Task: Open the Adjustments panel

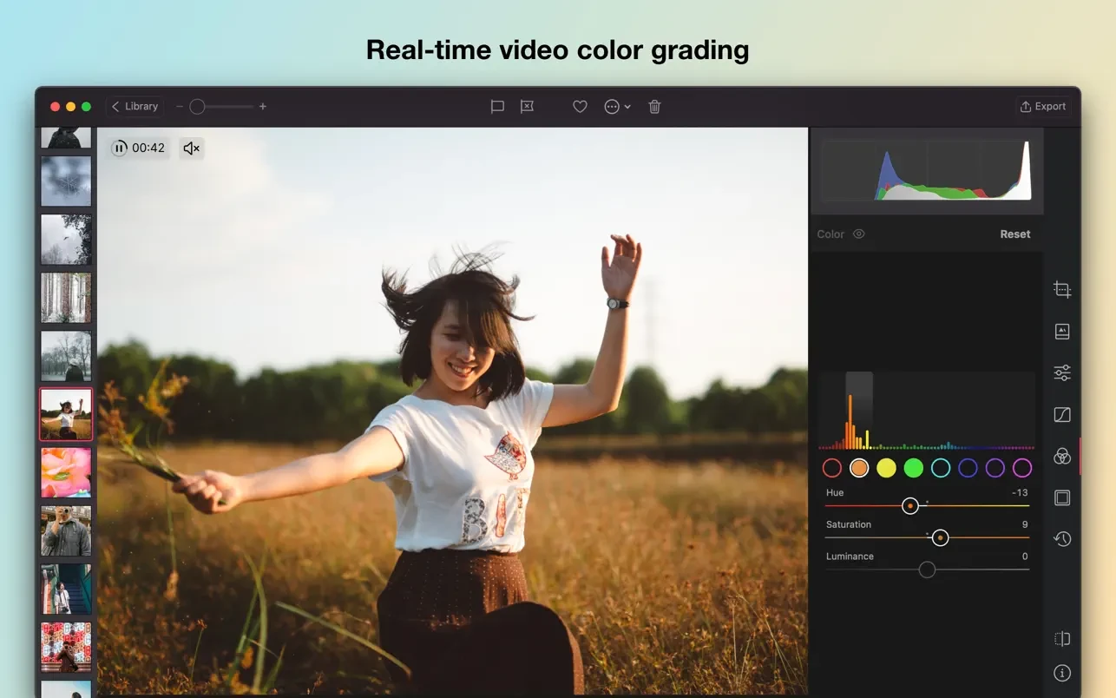Action: point(1061,372)
